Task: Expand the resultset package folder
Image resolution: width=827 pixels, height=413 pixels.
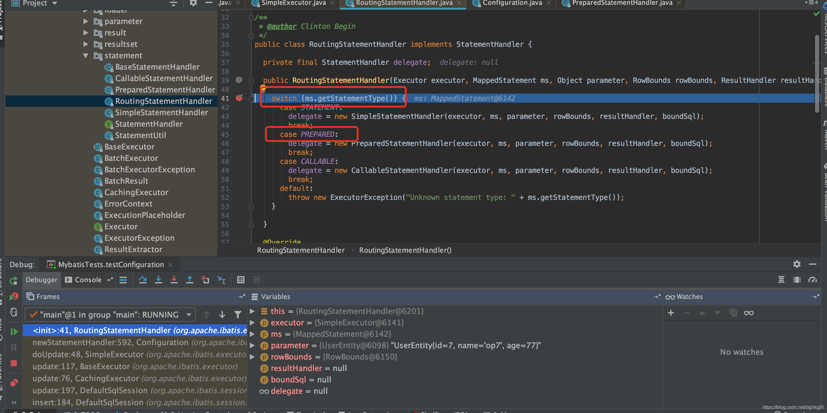Action: point(85,44)
